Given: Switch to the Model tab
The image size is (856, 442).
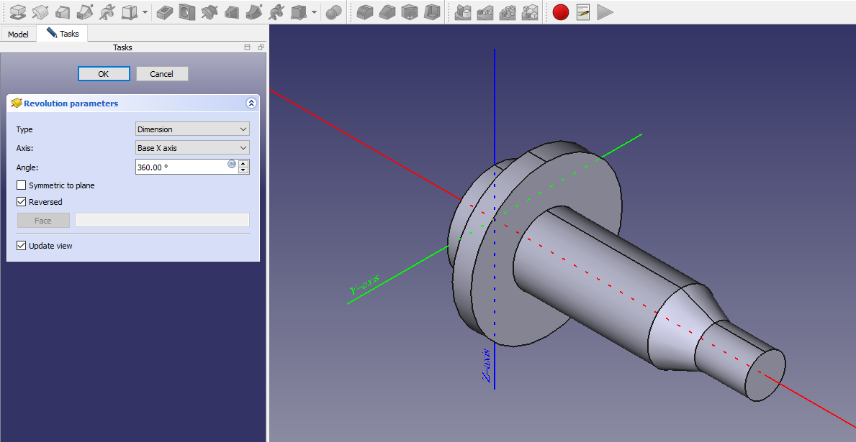Looking at the screenshot, I should (18, 34).
